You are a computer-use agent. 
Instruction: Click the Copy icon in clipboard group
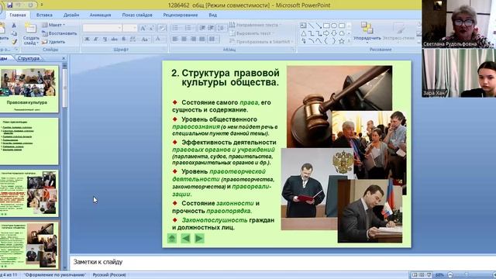point(14,33)
